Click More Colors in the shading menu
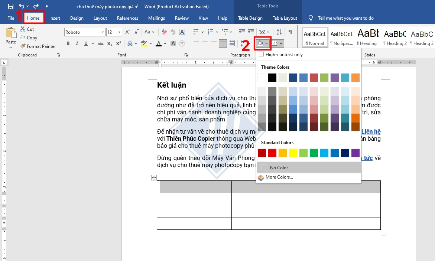Screen dimensions: 435x261 [x=280, y=178]
